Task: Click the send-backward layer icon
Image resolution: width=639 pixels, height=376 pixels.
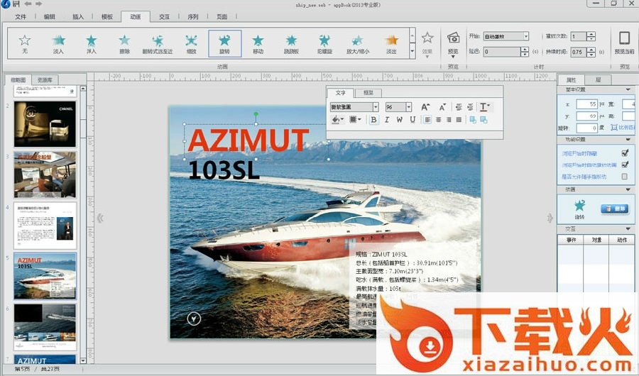Action: point(484,120)
